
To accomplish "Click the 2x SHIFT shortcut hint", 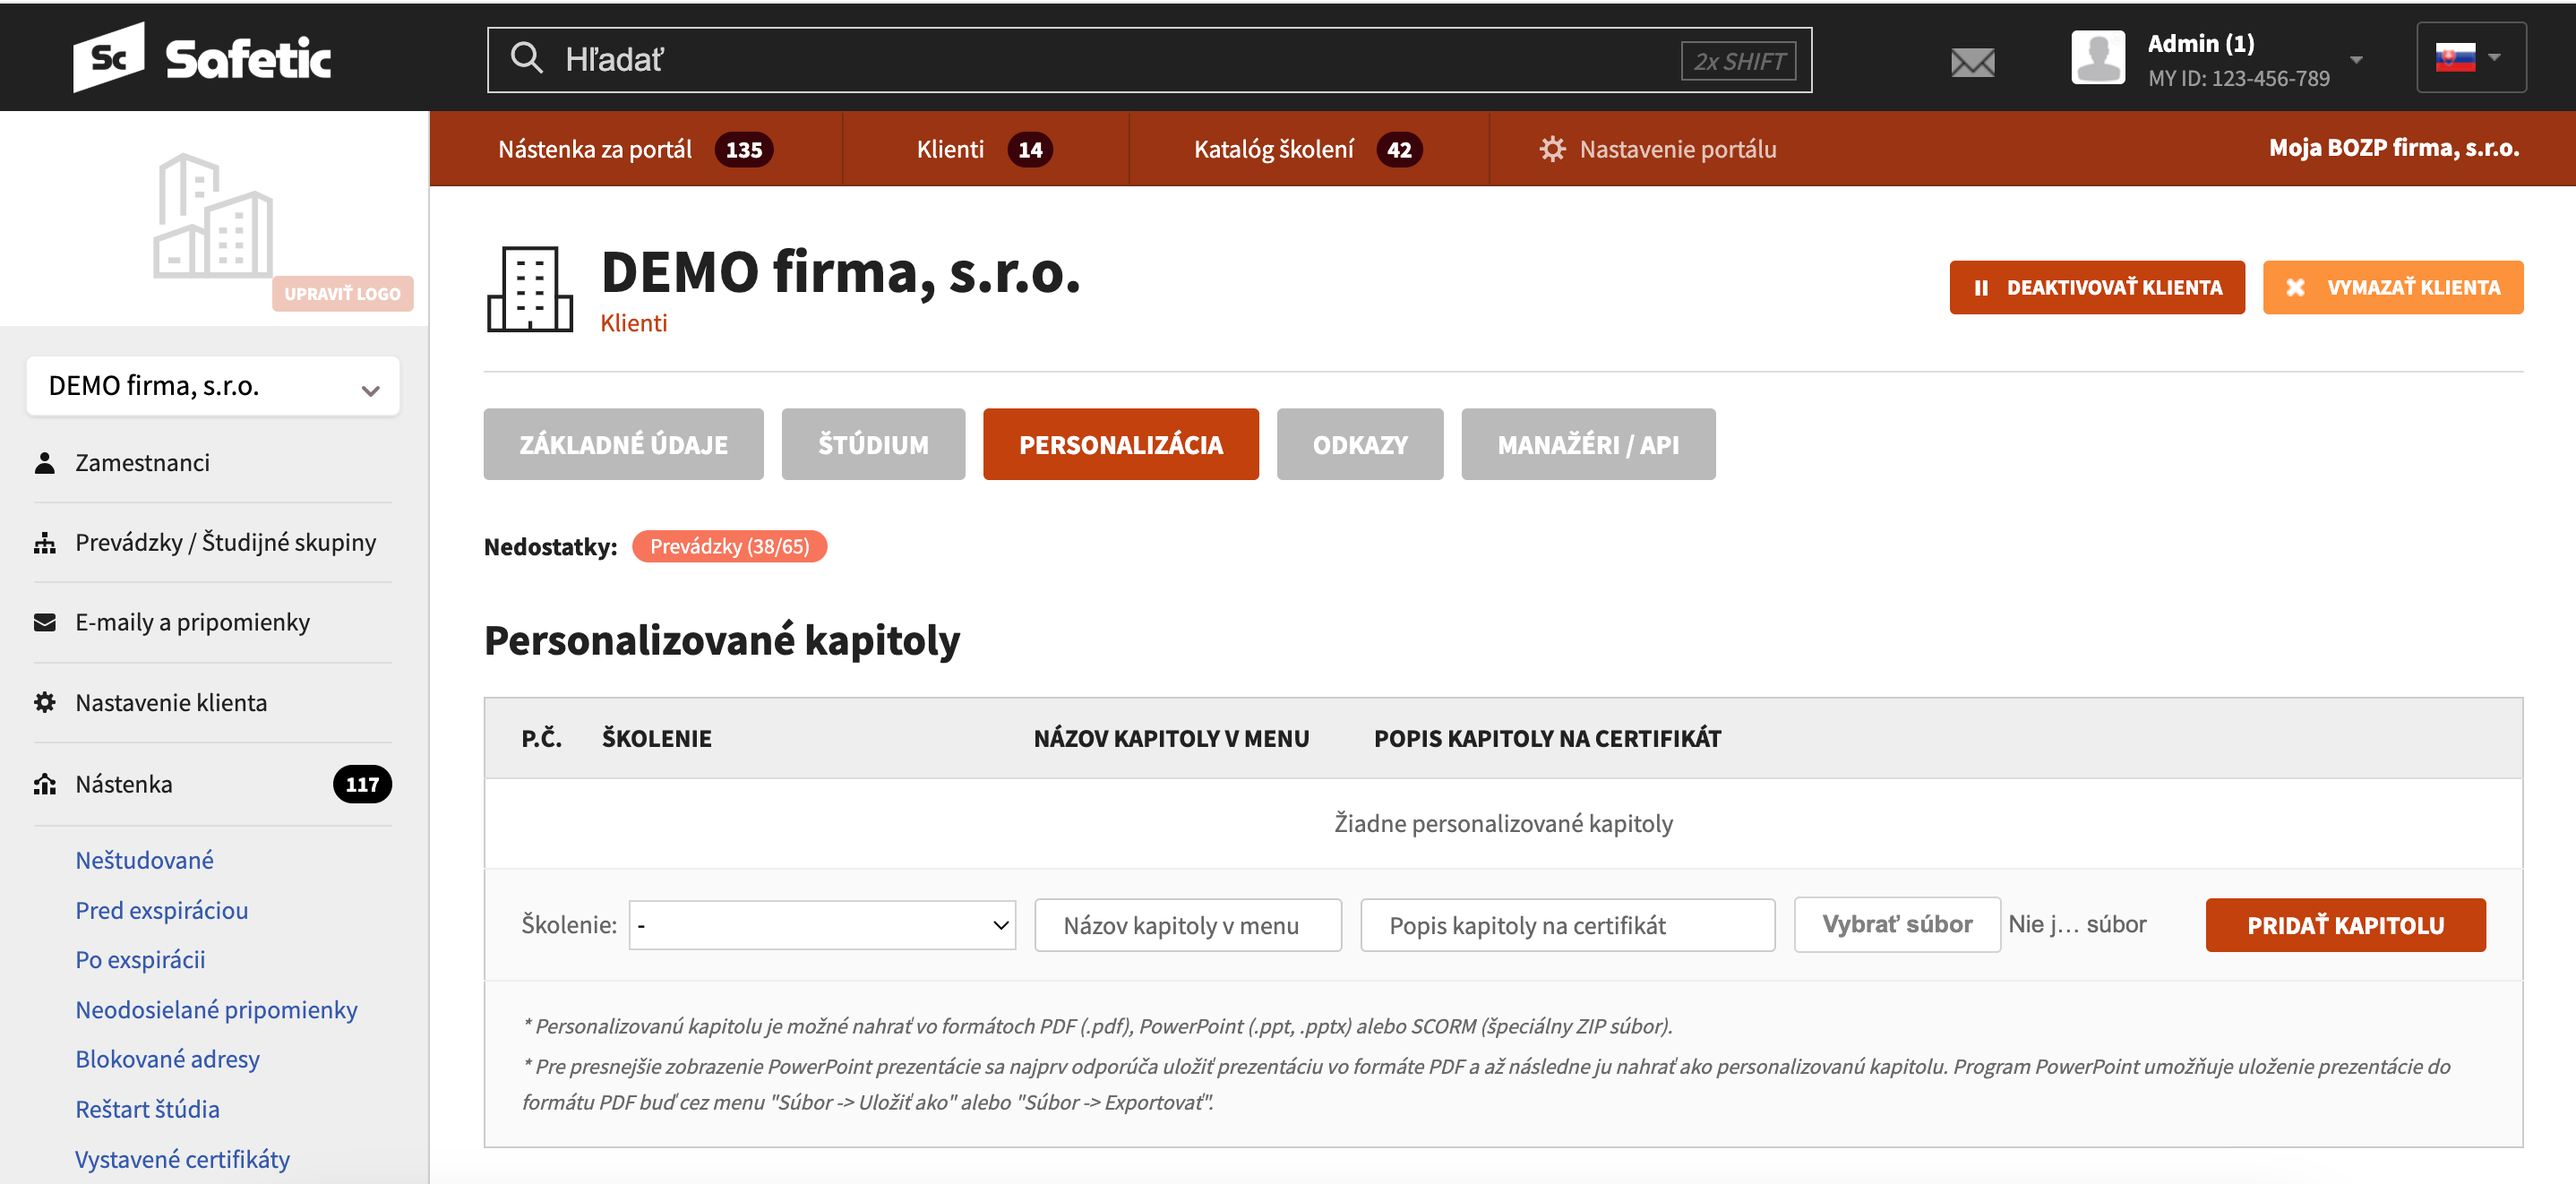I will [x=1738, y=61].
